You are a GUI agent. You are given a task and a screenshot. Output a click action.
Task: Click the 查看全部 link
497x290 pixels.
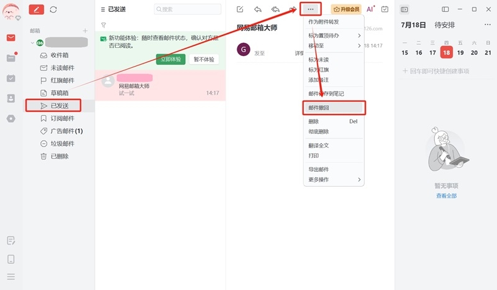[x=446, y=195]
